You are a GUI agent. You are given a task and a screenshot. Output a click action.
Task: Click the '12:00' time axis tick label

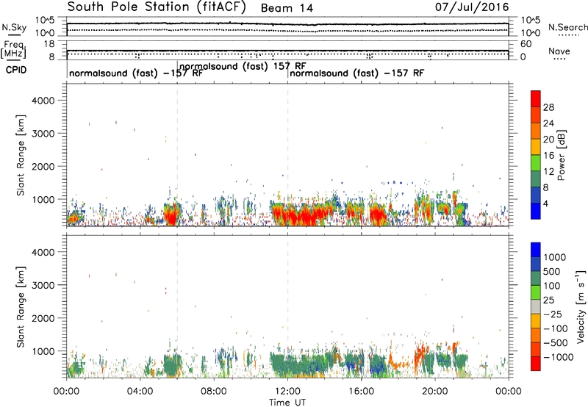[x=287, y=392]
